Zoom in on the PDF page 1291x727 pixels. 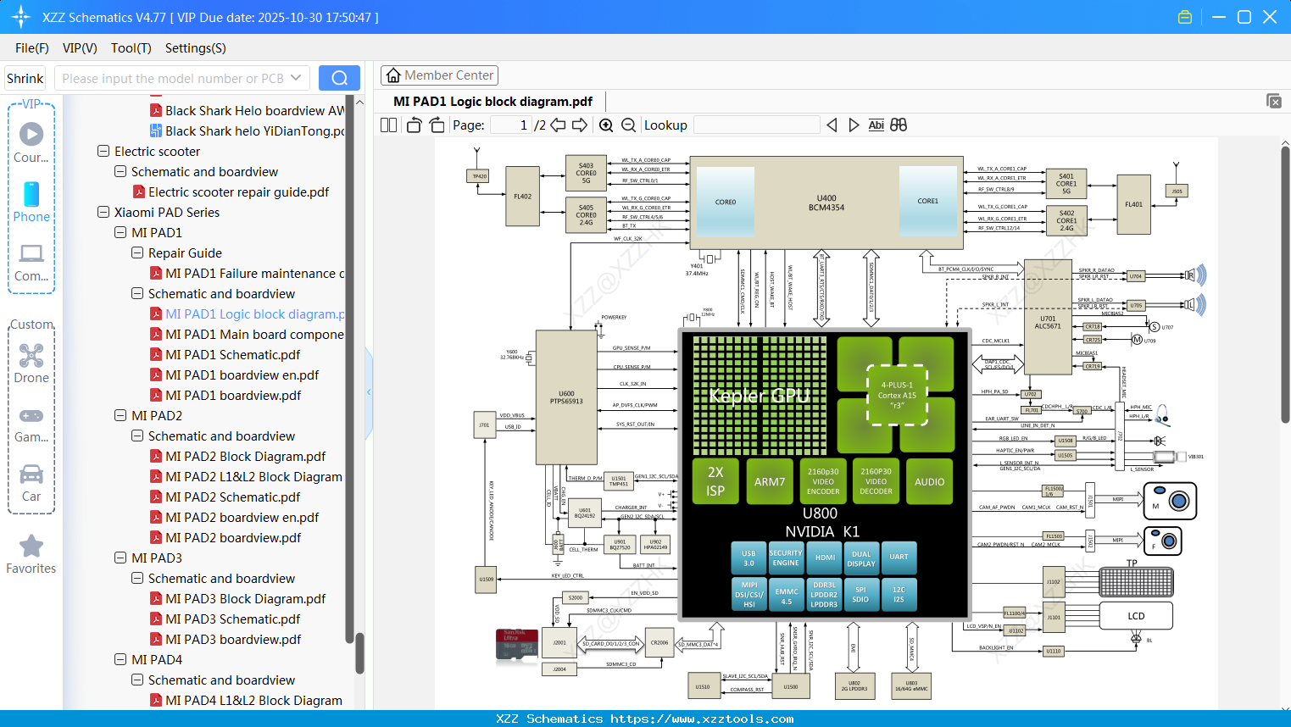click(x=606, y=125)
